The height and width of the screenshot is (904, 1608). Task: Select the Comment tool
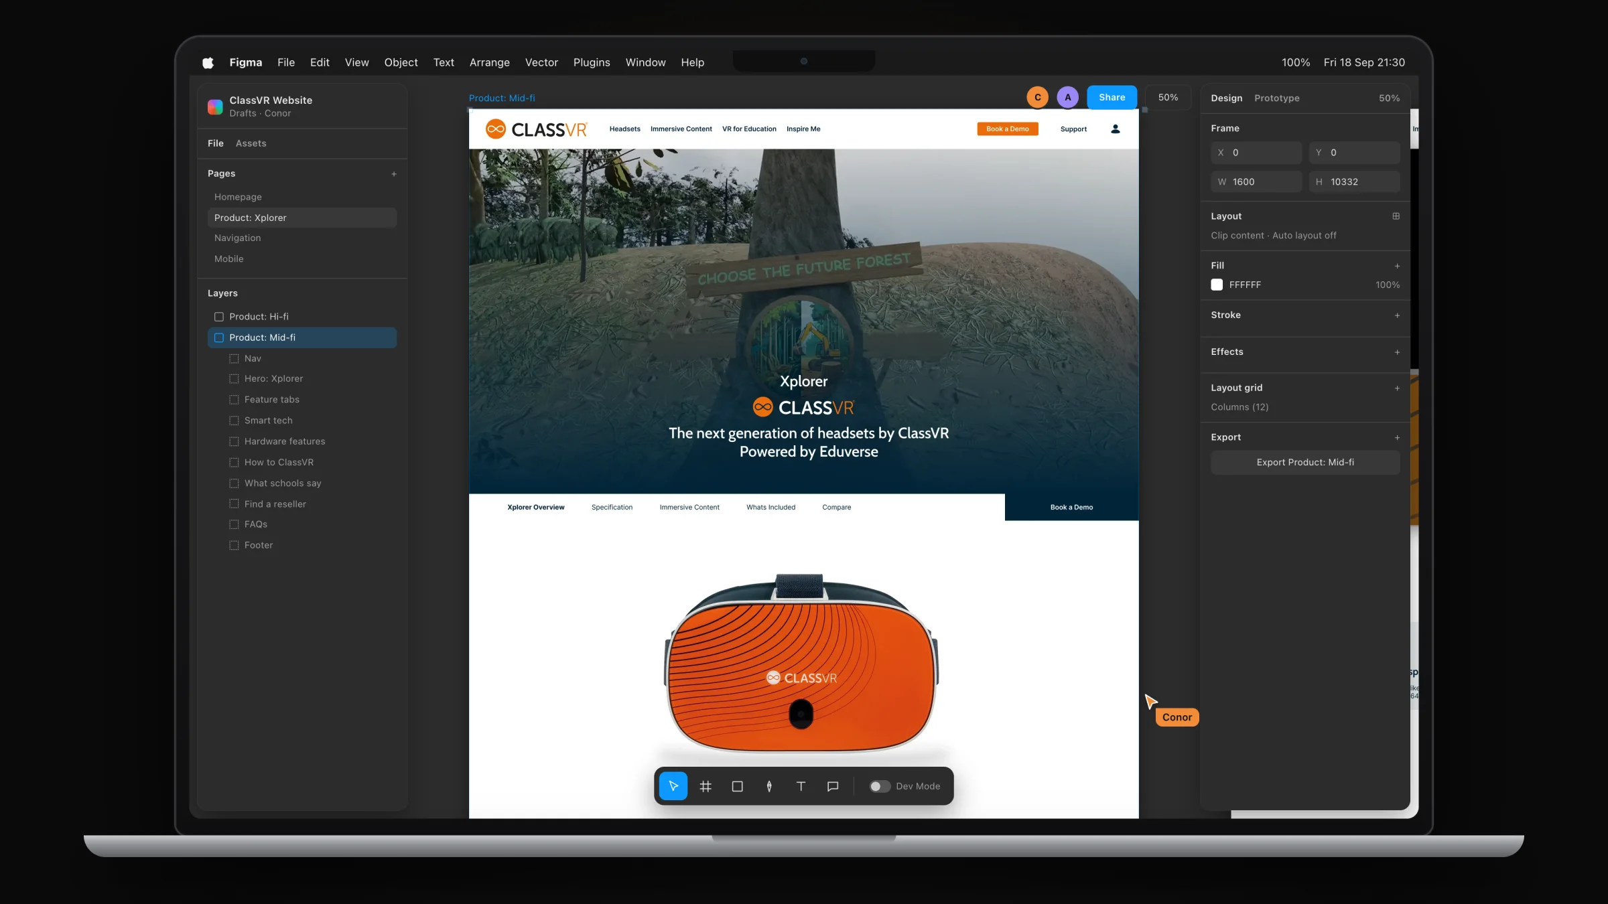click(833, 786)
